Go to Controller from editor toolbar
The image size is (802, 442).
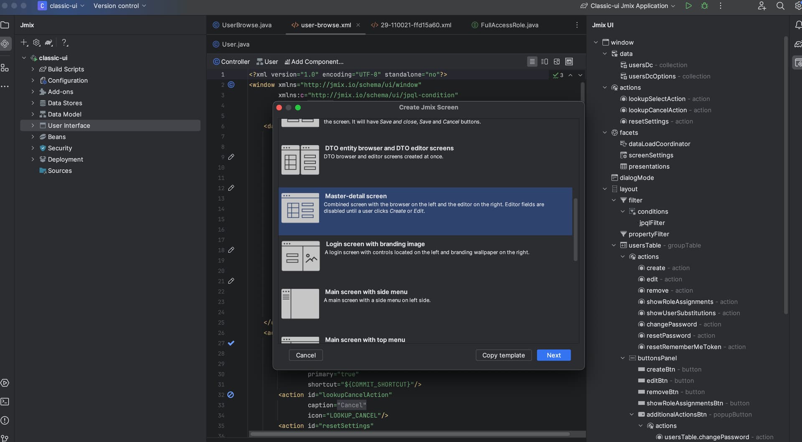[231, 62]
